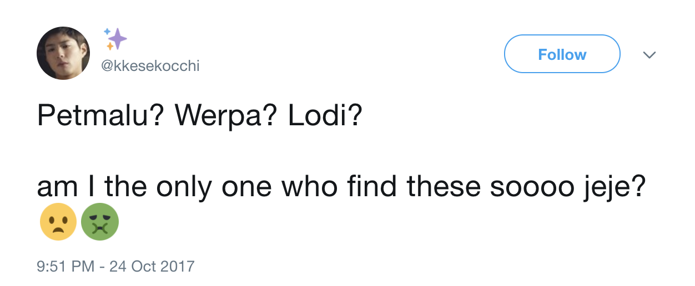The height and width of the screenshot is (286, 695).
Task: Click the word "who" in the tweet
Action: pyautogui.click(x=310, y=188)
